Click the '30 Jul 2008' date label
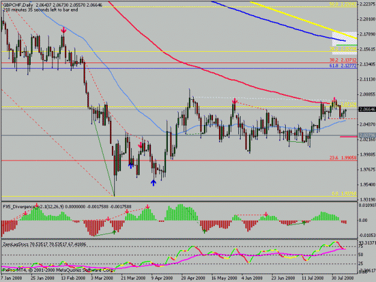376x282 pixels. pyautogui.click(x=343, y=278)
